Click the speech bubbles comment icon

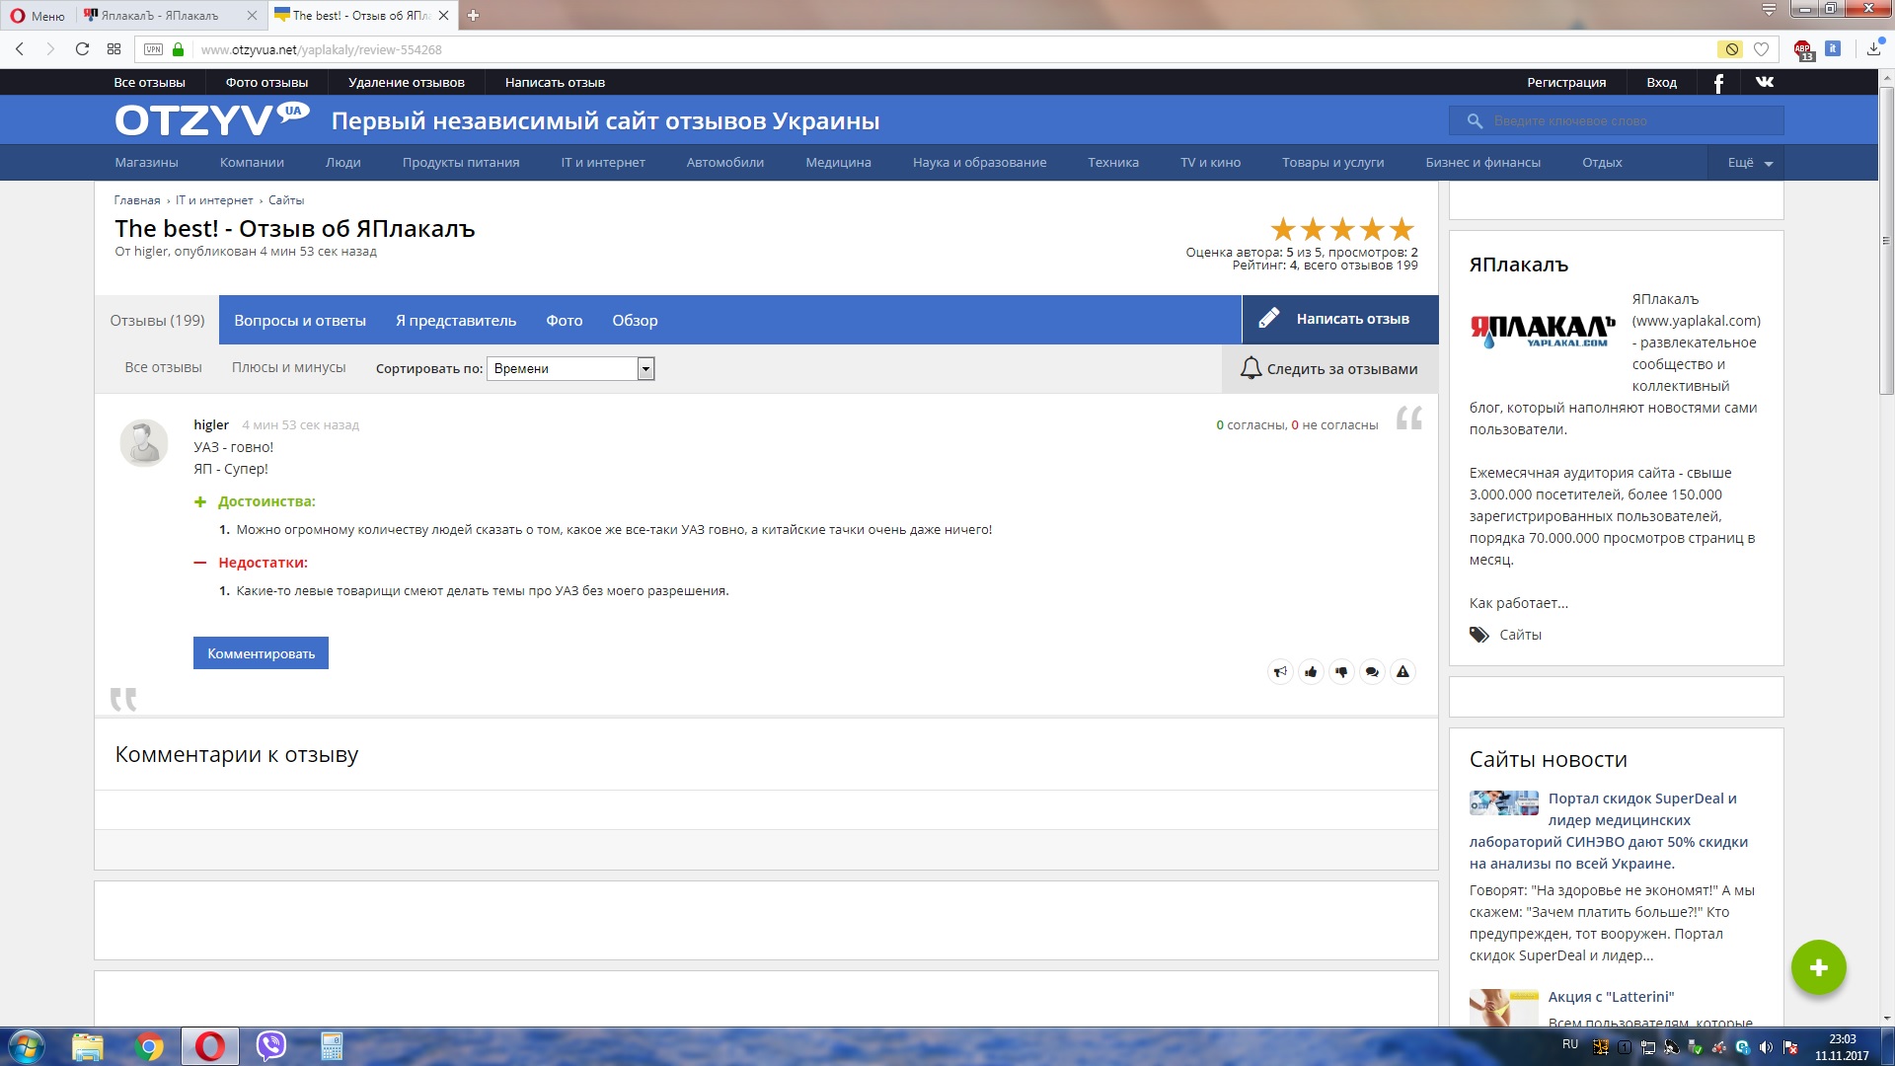tap(1372, 672)
